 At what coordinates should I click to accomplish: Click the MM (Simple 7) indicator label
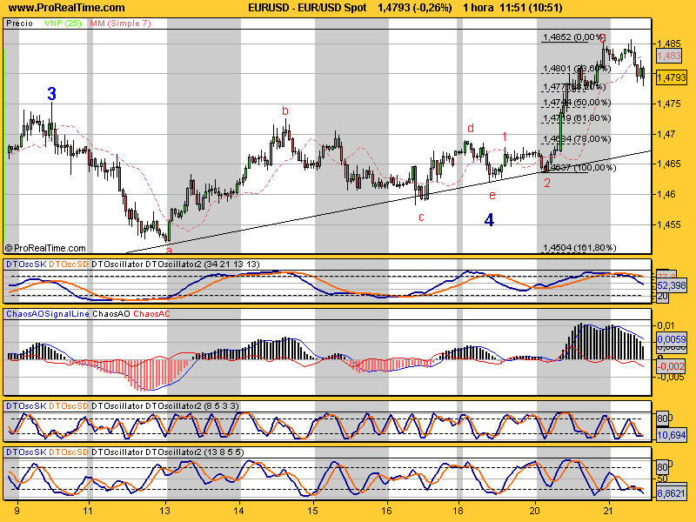point(120,23)
